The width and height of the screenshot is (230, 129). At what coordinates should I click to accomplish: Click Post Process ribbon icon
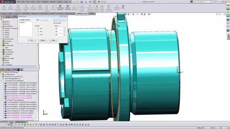tap(53, 8)
